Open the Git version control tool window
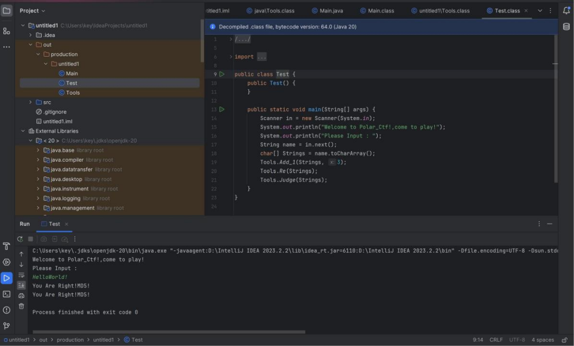This screenshot has height=346, width=574. click(7, 326)
